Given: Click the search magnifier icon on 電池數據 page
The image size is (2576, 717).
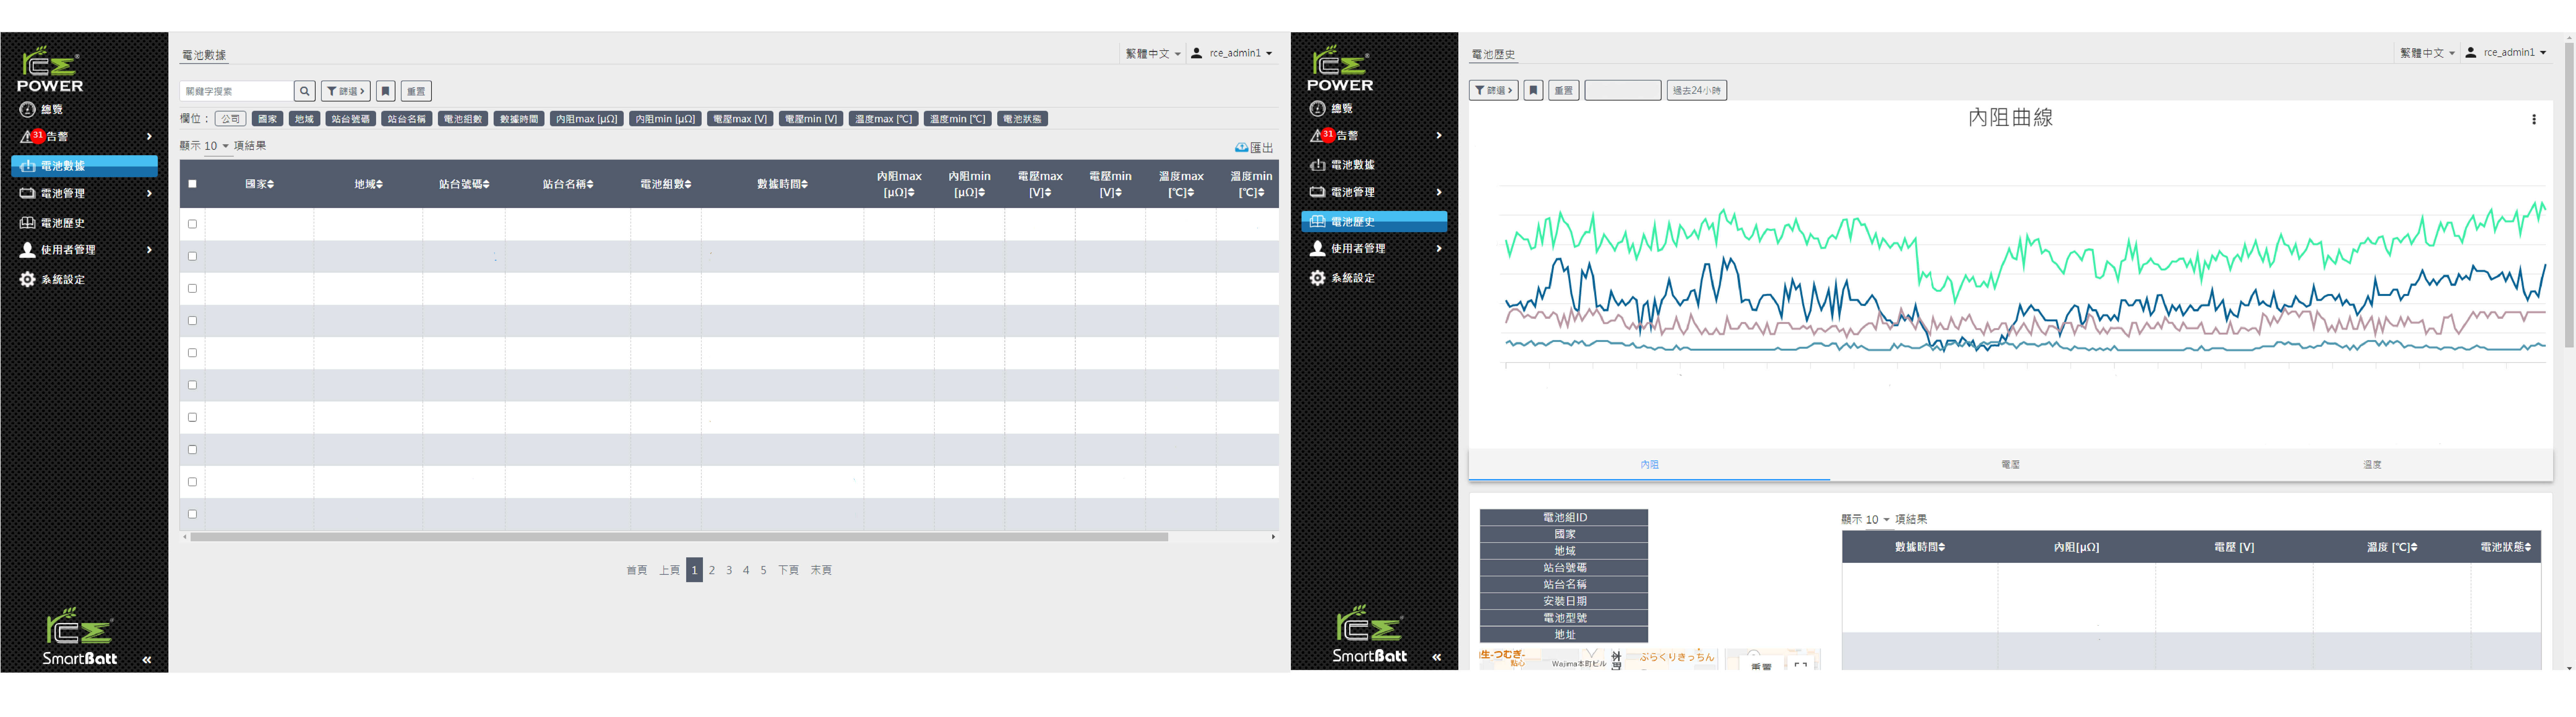Looking at the screenshot, I should (x=305, y=91).
